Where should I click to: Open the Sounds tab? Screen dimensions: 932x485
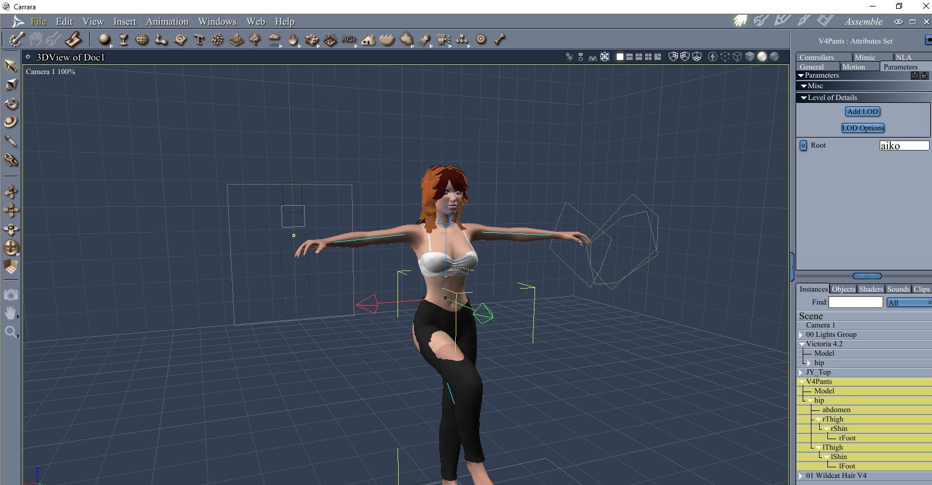coord(898,289)
